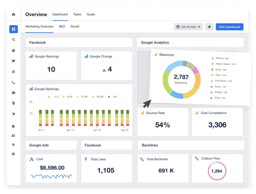256x194 pixels.
Task: Click the Google Ads logo next to Cost
Action: [x=31, y=159]
